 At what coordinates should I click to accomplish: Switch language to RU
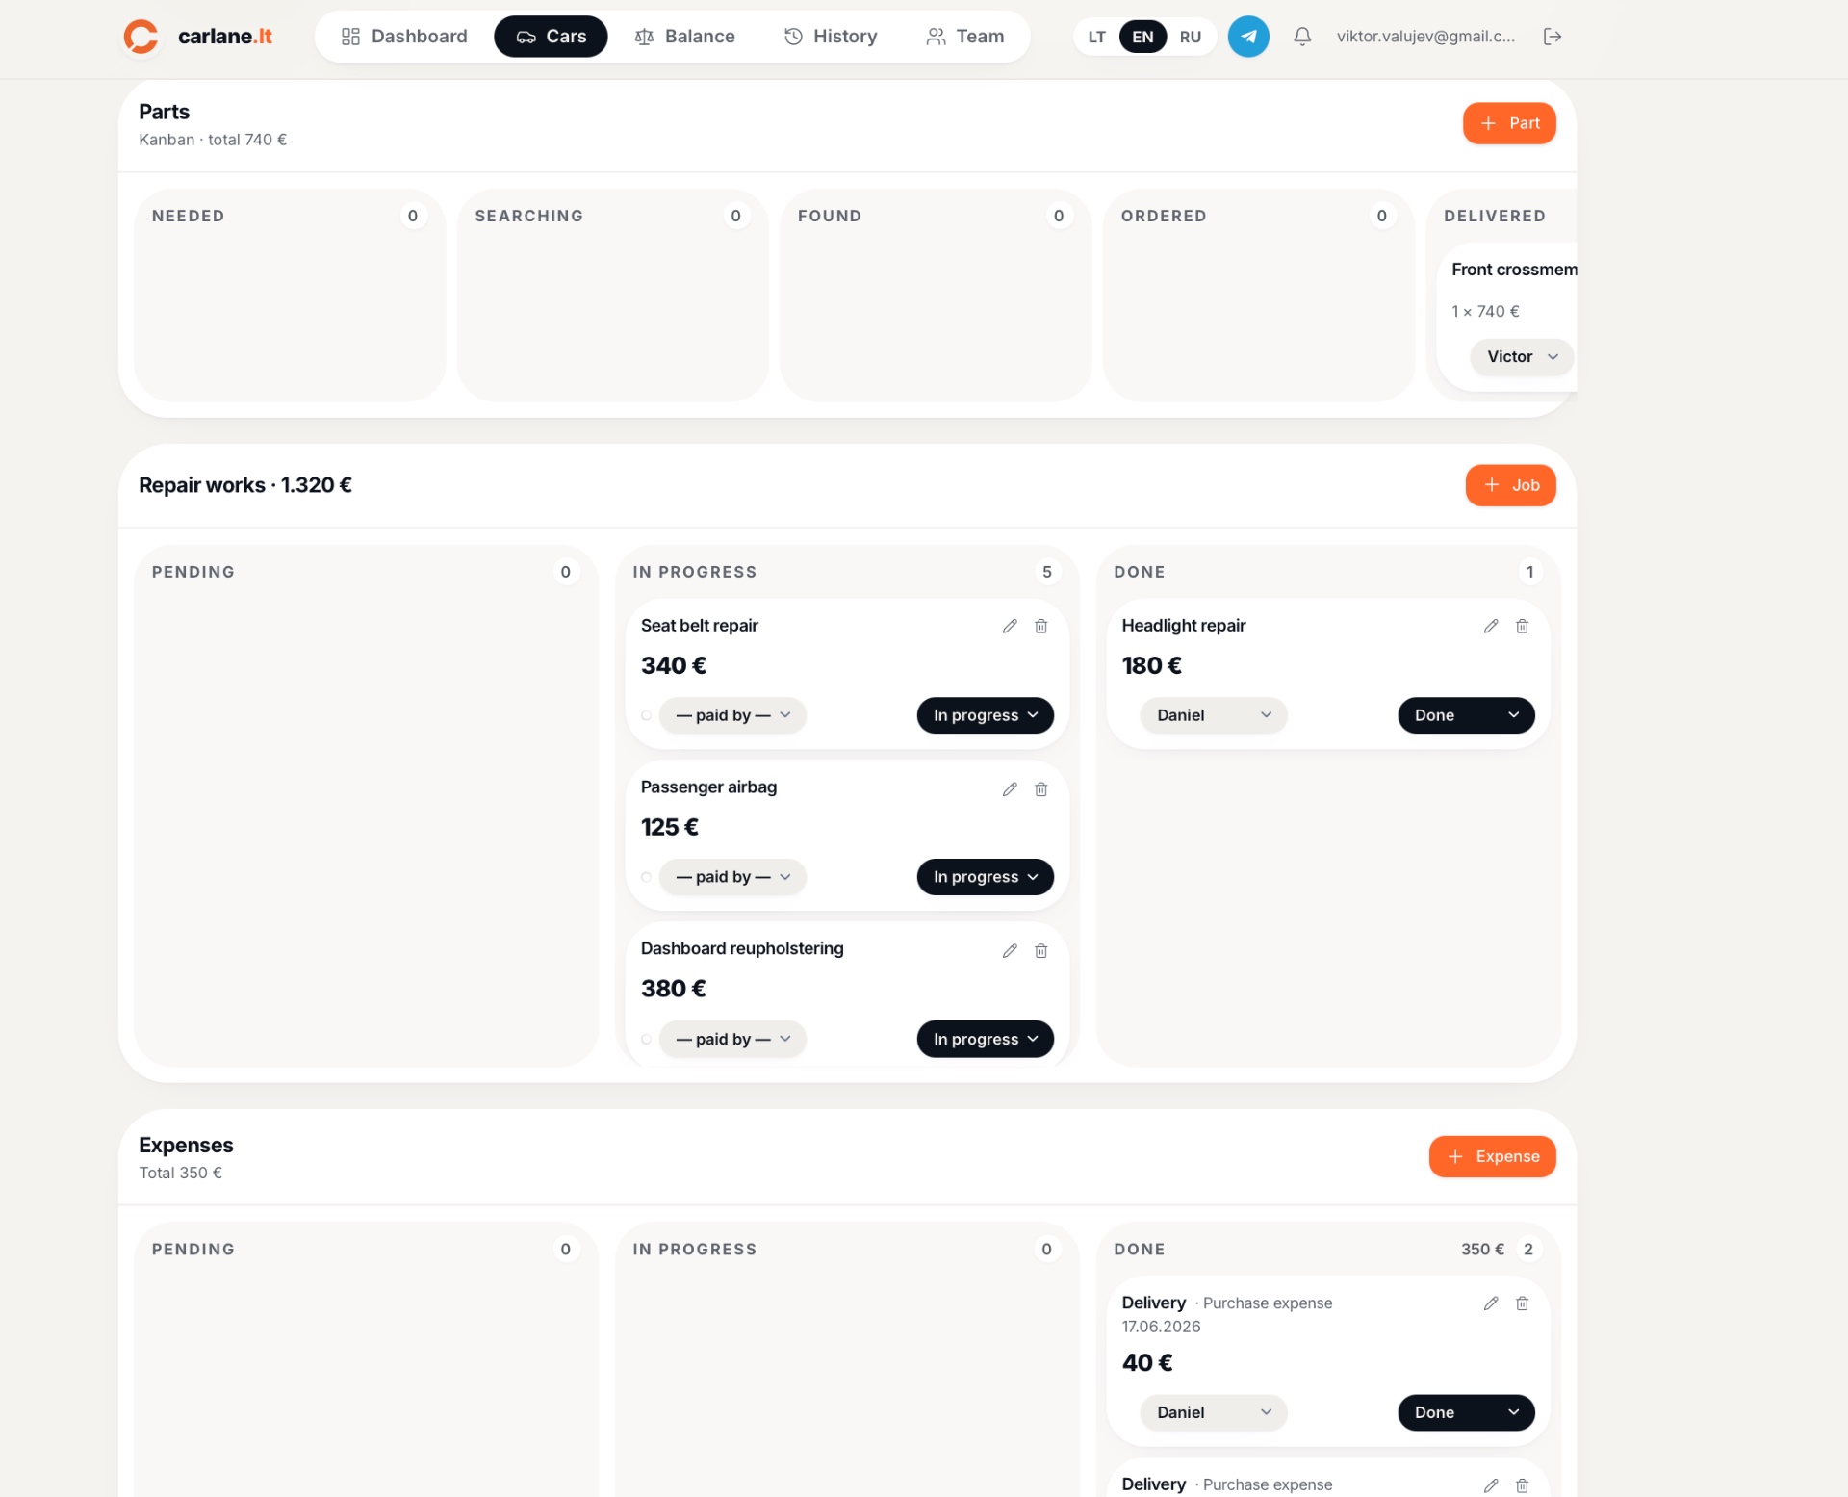1190,37
